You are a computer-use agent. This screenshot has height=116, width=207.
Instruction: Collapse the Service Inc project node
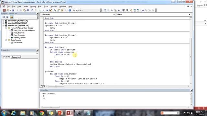click(x=3, y=25)
